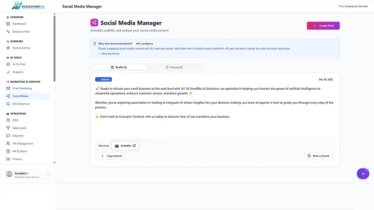Viewport: 374px width, 210px height.
Task: Click the sidebar scroll-up arrow
Action: (54, 14)
